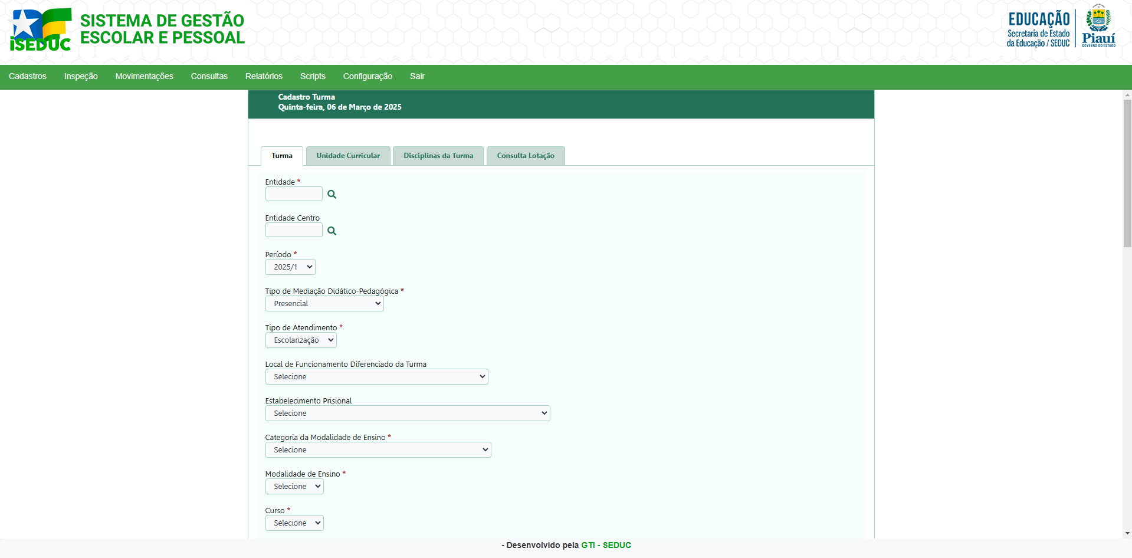Open the Relatórios menu
This screenshot has width=1132, height=558.
pyautogui.click(x=264, y=76)
